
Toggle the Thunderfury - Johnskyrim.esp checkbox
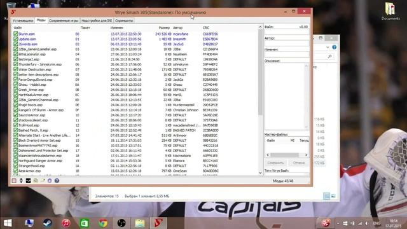click(15, 64)
